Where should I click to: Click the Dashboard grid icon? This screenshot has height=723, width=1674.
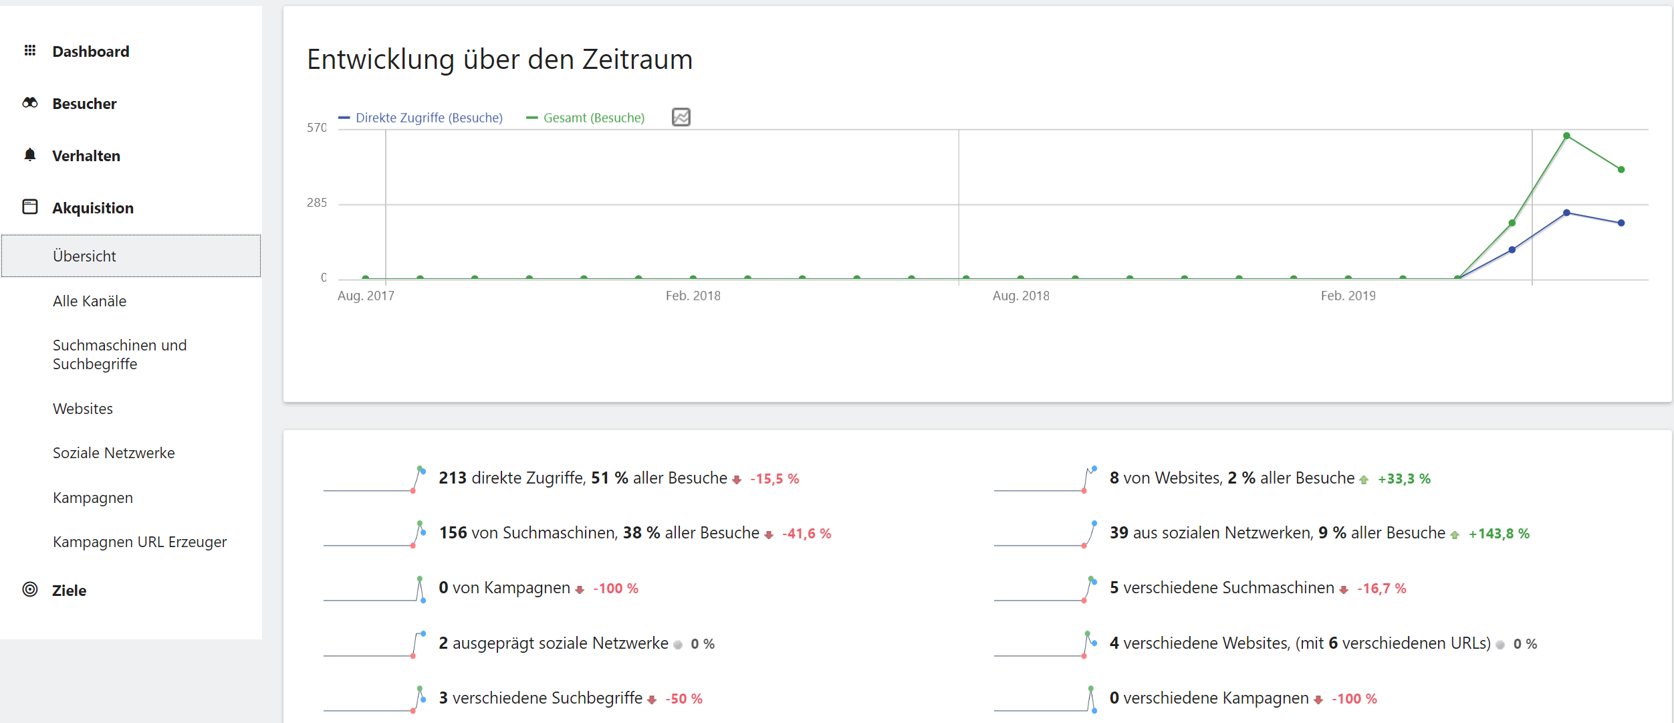[x=30, y=51]
